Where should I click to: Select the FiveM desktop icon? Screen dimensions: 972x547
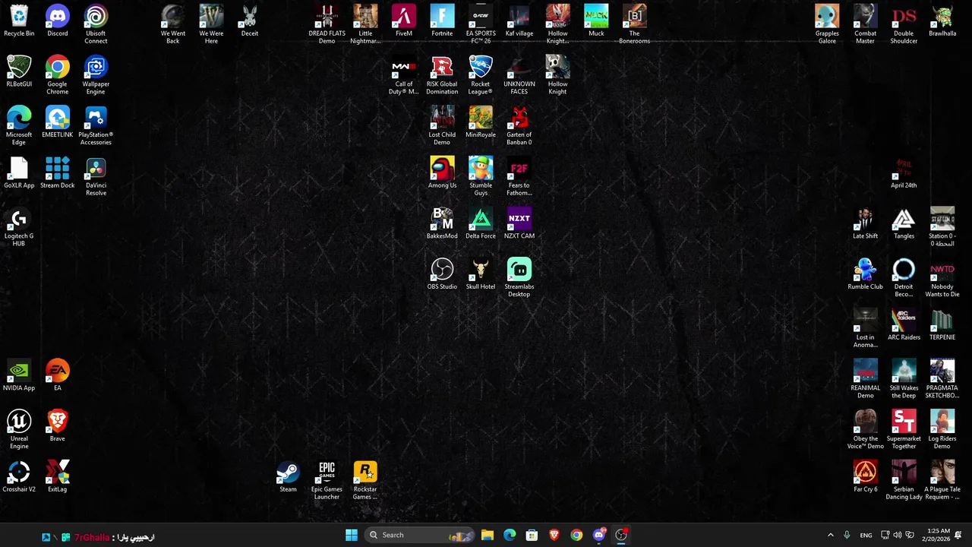404,21
